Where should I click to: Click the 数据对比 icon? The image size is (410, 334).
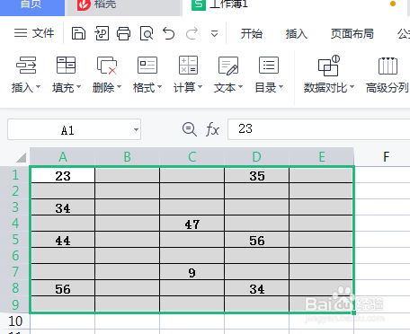click(329, 66)
